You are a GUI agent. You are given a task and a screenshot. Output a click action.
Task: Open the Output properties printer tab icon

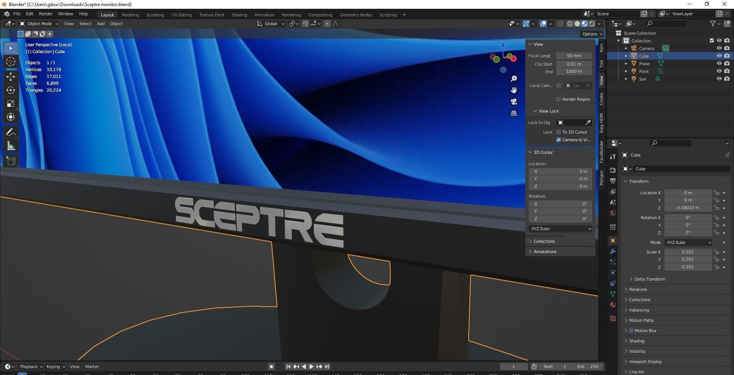coord(613,181)
